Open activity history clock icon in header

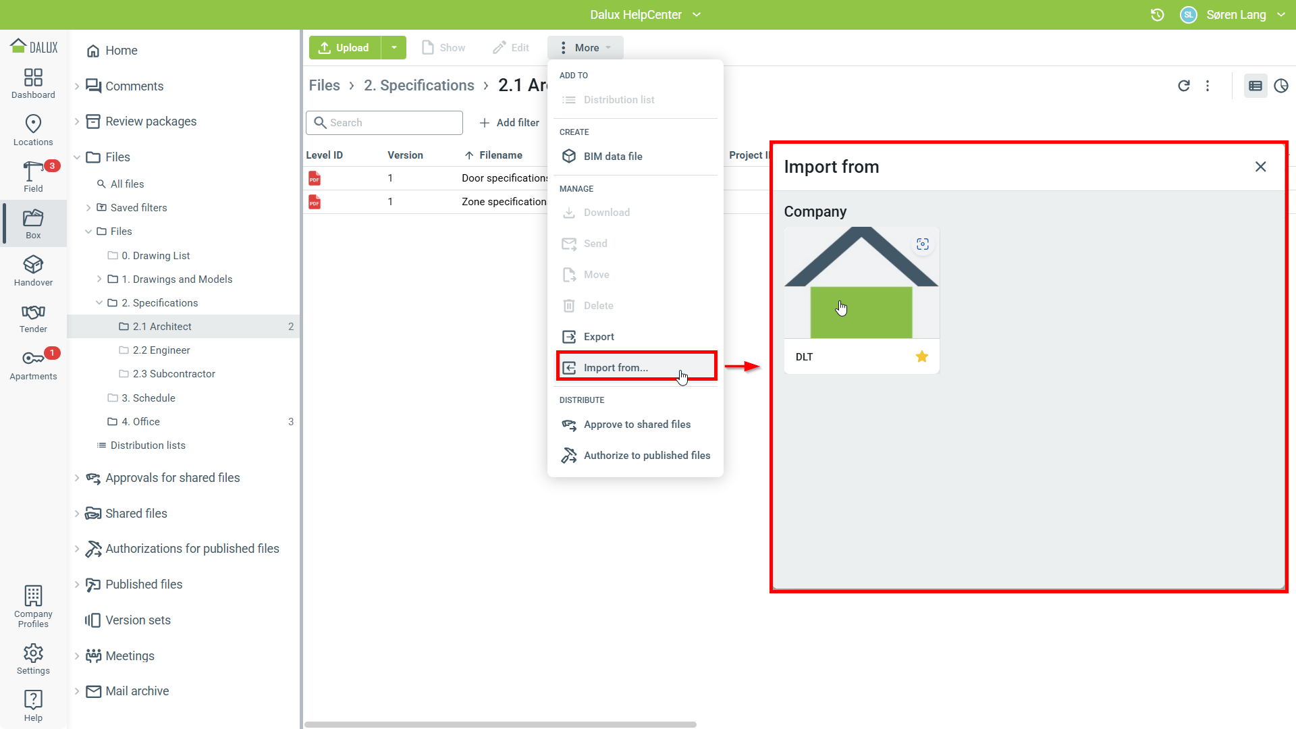[1157, 15]
